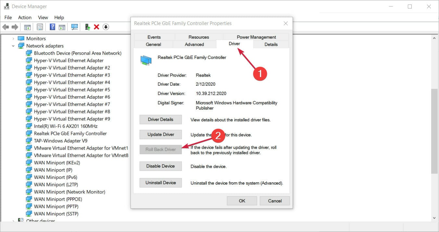Click Cancel in the Properties dialog
The height and width of the screenshot is (232, 439).
pos(275,201)
